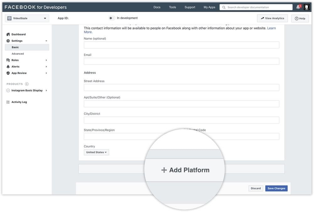This screenshot has width=314, height=212.
Task: Open My Apps menu
Action: pos(209,7)
